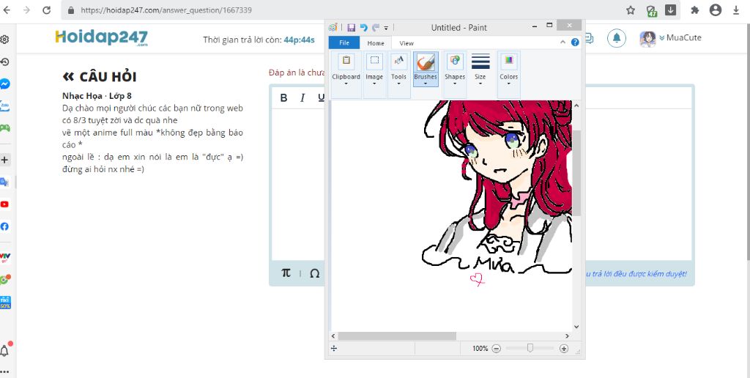750x378 pixels.
Task: Open sidebar notifications bell with red dot
Action: (5, 351)
